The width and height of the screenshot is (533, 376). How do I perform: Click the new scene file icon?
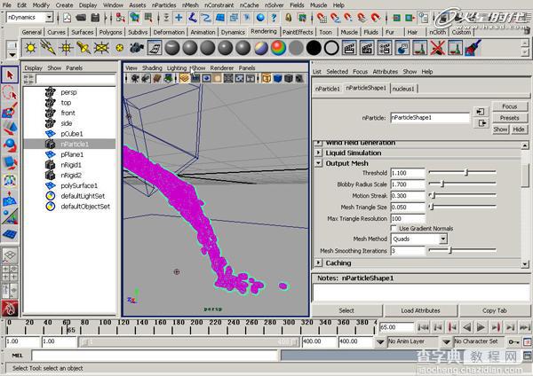pos(68,18)
